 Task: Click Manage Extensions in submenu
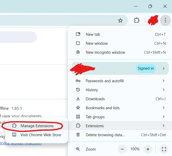36,126
